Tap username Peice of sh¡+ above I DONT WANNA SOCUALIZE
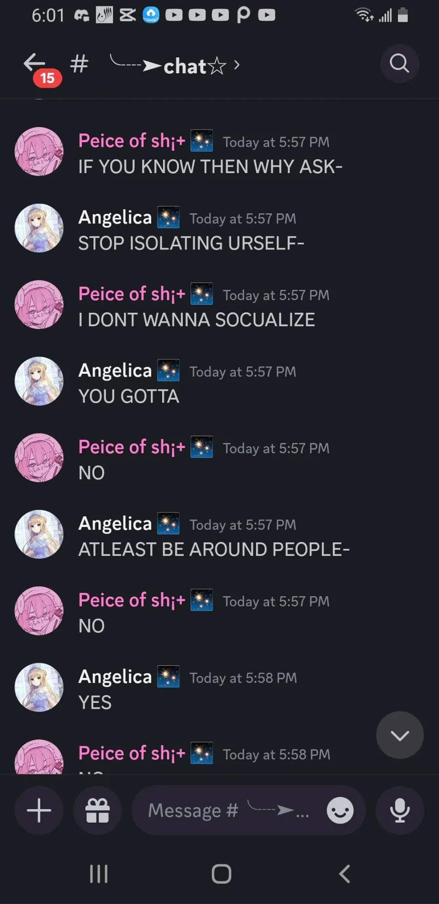The image size is (439, 904). (x=132, y=294)
